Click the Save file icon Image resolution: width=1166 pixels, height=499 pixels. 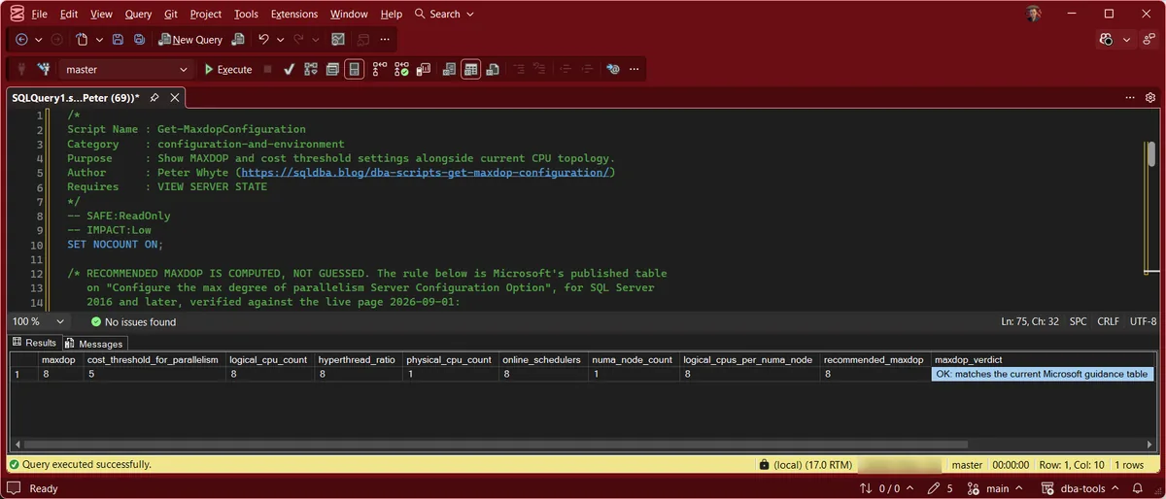click(x=118, y=40)
